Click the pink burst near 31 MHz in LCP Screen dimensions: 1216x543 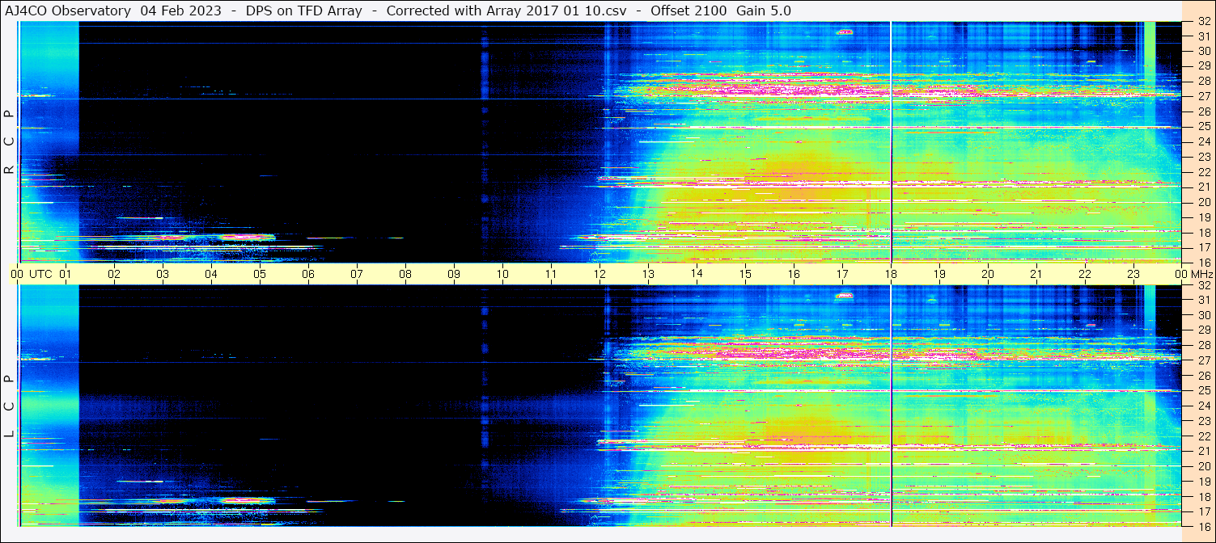click(x=845, y=296)
